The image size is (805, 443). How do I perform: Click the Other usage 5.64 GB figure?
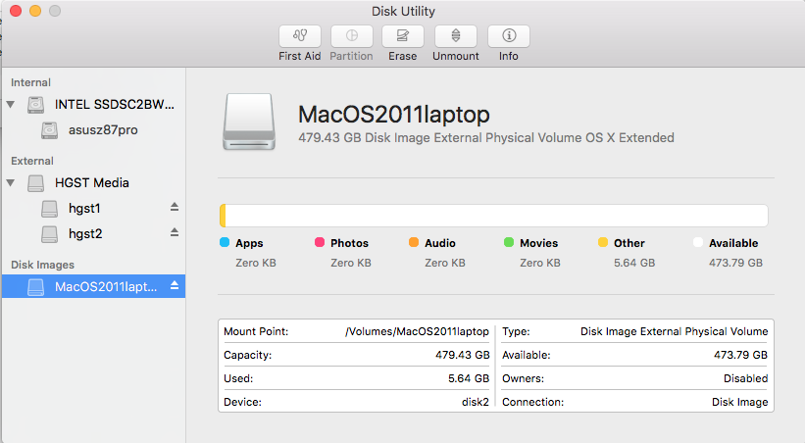634,263
